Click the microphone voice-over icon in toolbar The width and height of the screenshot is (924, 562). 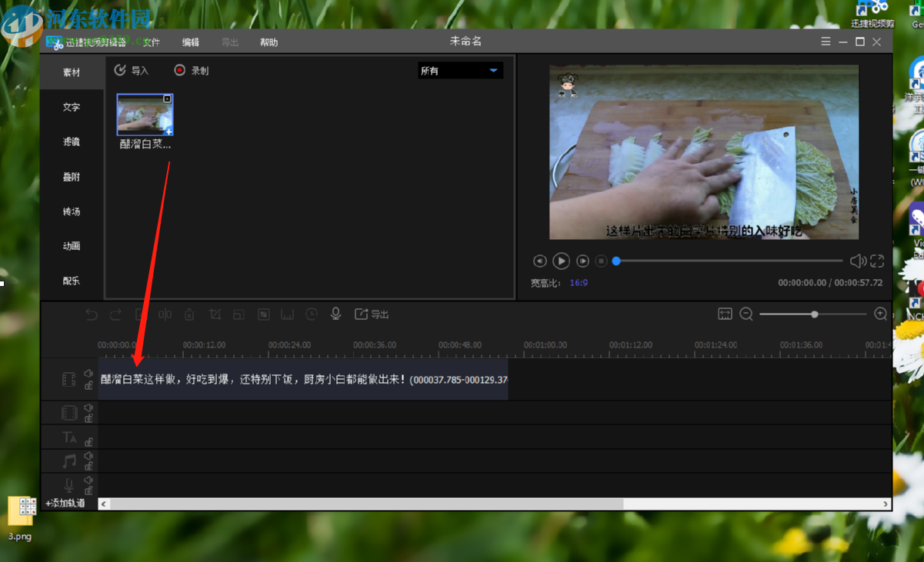[335, 314]
